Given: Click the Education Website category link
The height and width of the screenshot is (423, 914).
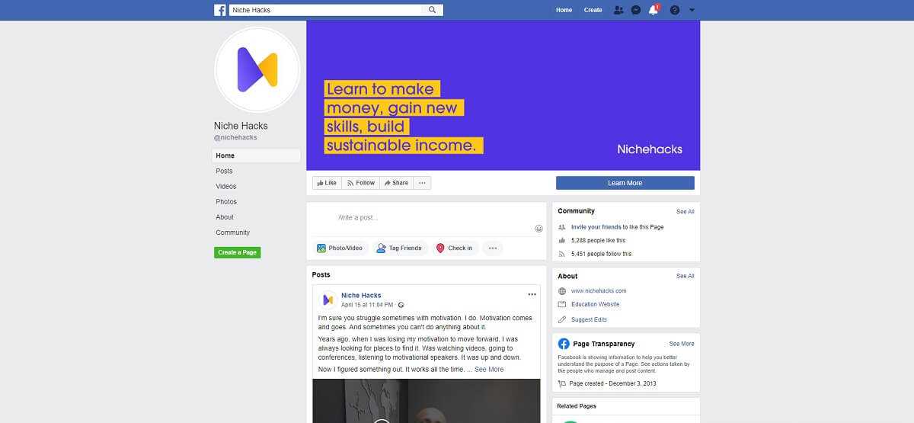Looking at the screenshot, I should tap(596, 304).
